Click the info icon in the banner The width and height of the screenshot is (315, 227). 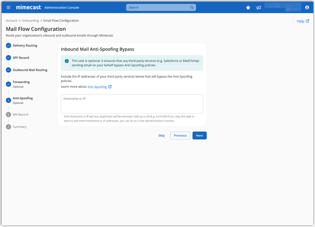67,61
